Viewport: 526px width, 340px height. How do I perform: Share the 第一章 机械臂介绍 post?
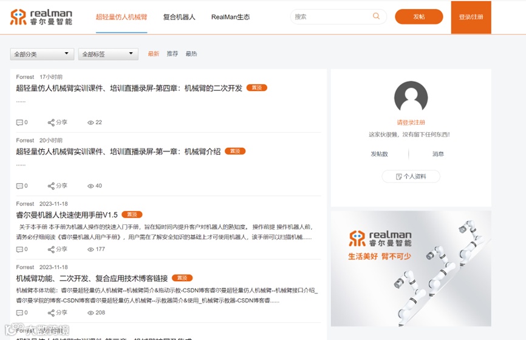click(x=57, y=185)
